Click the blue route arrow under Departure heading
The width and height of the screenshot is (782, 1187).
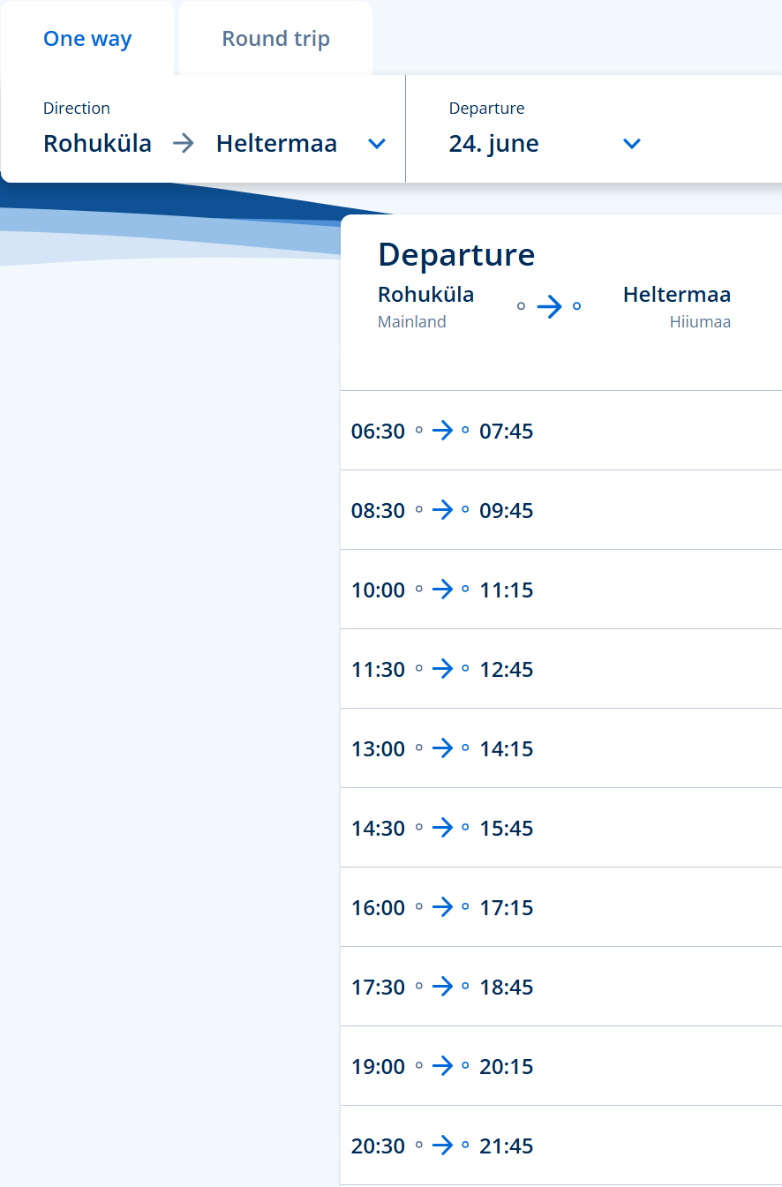[x=549, y=306]
